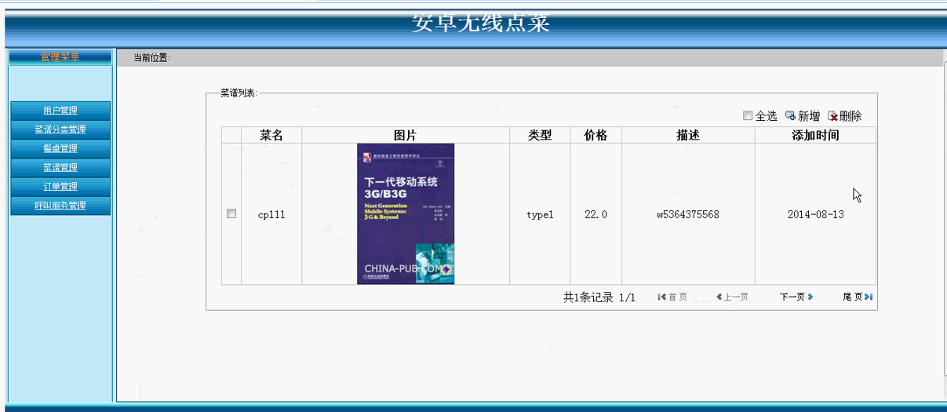This screenshot has height=412, width=947.
Task: Click the 图片 column header
Action: point(406,135)
